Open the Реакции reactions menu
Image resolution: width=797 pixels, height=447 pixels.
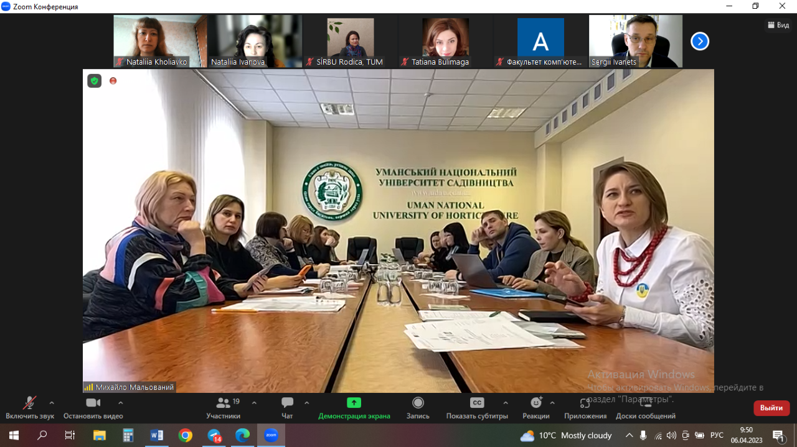click(535, 408)
